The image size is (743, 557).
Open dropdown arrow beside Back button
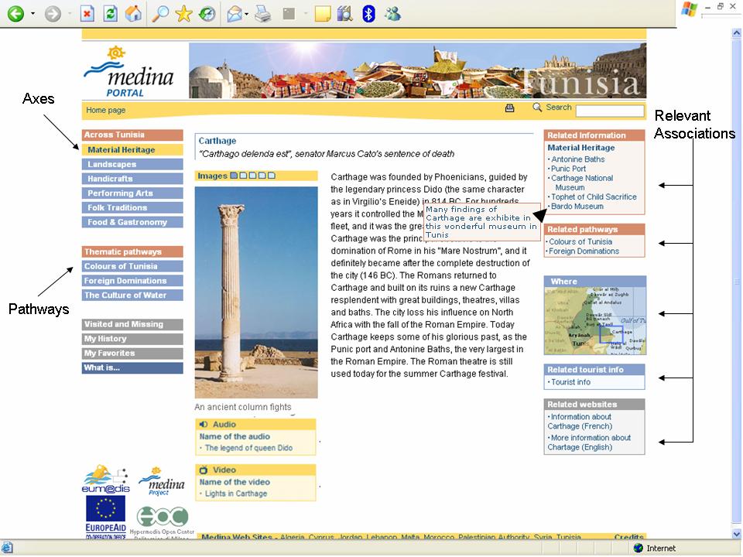pyautogui.click(x=33, y=14)
